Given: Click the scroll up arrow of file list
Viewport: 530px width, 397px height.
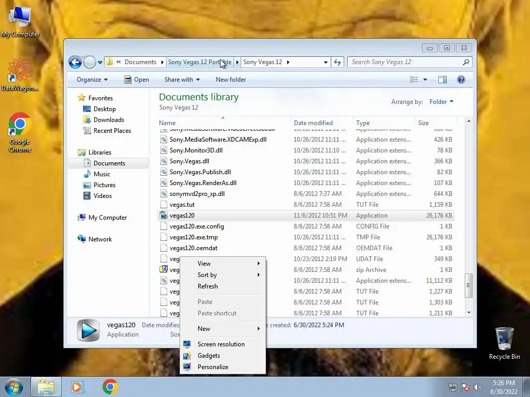Looking at the screenshot, I should [469, 121].
